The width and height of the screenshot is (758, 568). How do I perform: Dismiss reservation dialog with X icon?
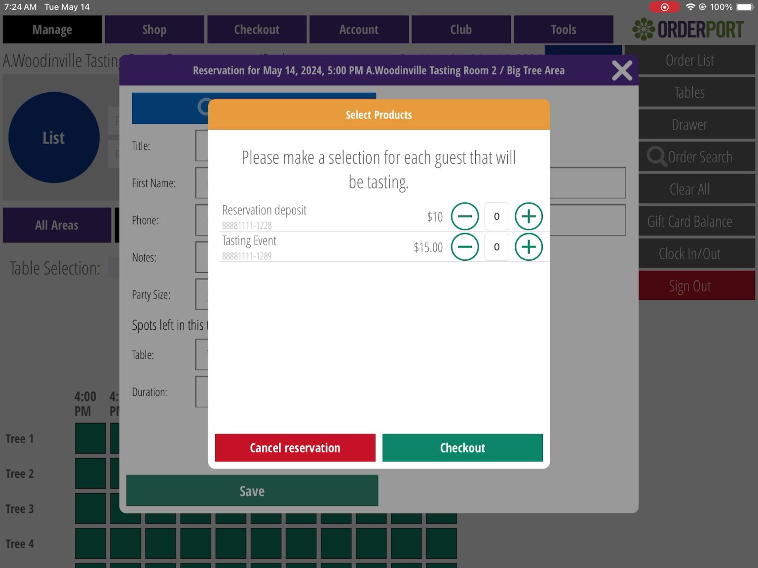[622, 71]
